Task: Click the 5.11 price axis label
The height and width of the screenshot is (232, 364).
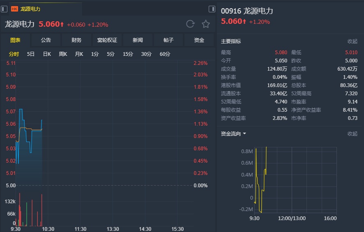Action: point(11,63)
